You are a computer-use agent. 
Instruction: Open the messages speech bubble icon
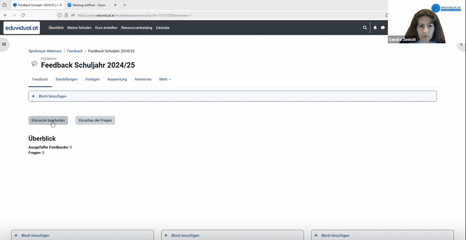383,28
